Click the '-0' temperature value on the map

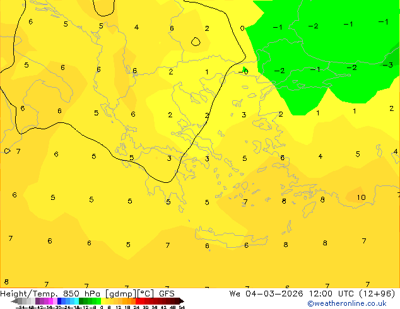[243, 72]
